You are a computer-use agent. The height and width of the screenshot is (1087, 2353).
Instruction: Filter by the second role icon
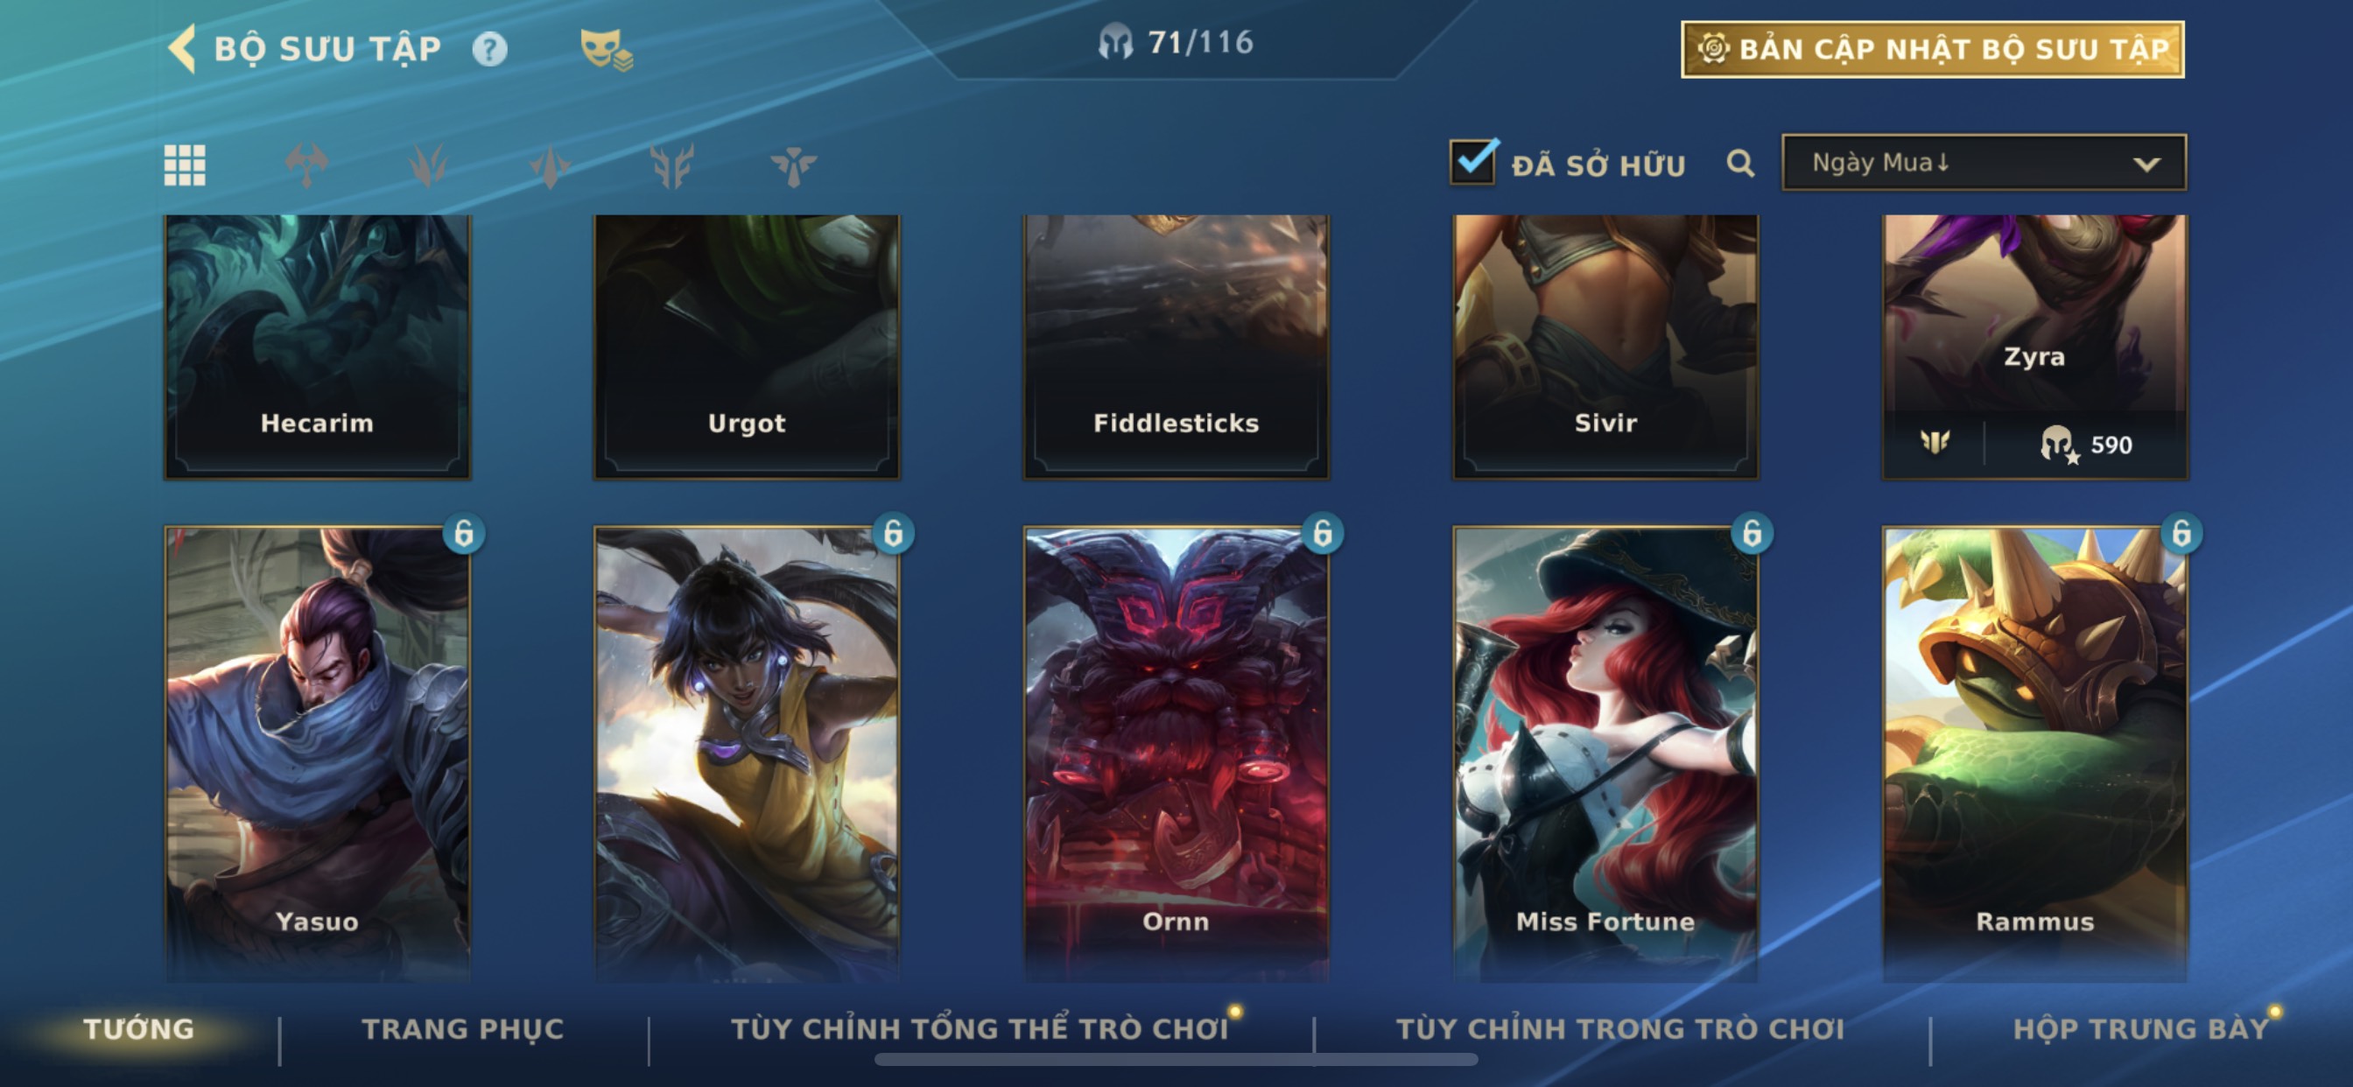(x=428, y=165)
